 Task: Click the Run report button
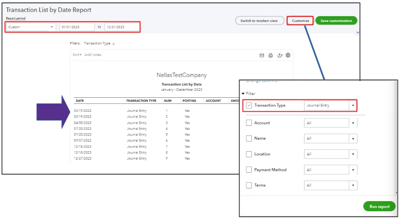tap(379, 206)
